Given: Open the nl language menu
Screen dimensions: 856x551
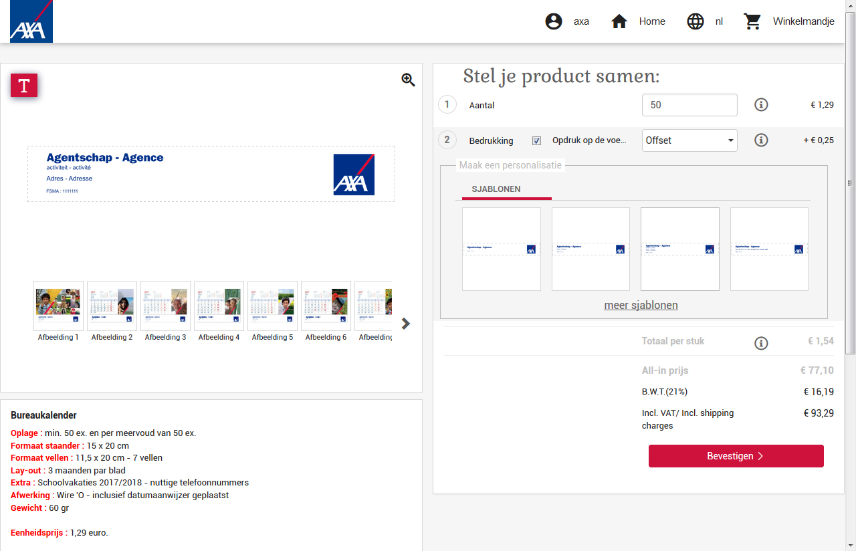Looking at the screenshot, I should 719,21.
